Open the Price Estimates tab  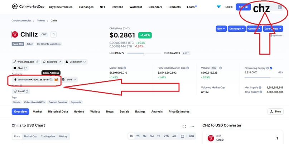pyautogui.click(x=179, y=111)
